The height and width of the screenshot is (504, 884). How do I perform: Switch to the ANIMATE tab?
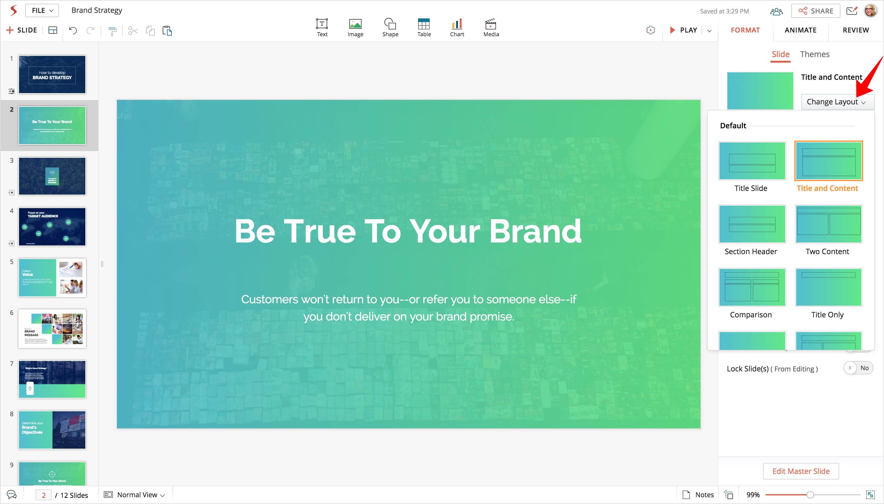tap(800, 30)
